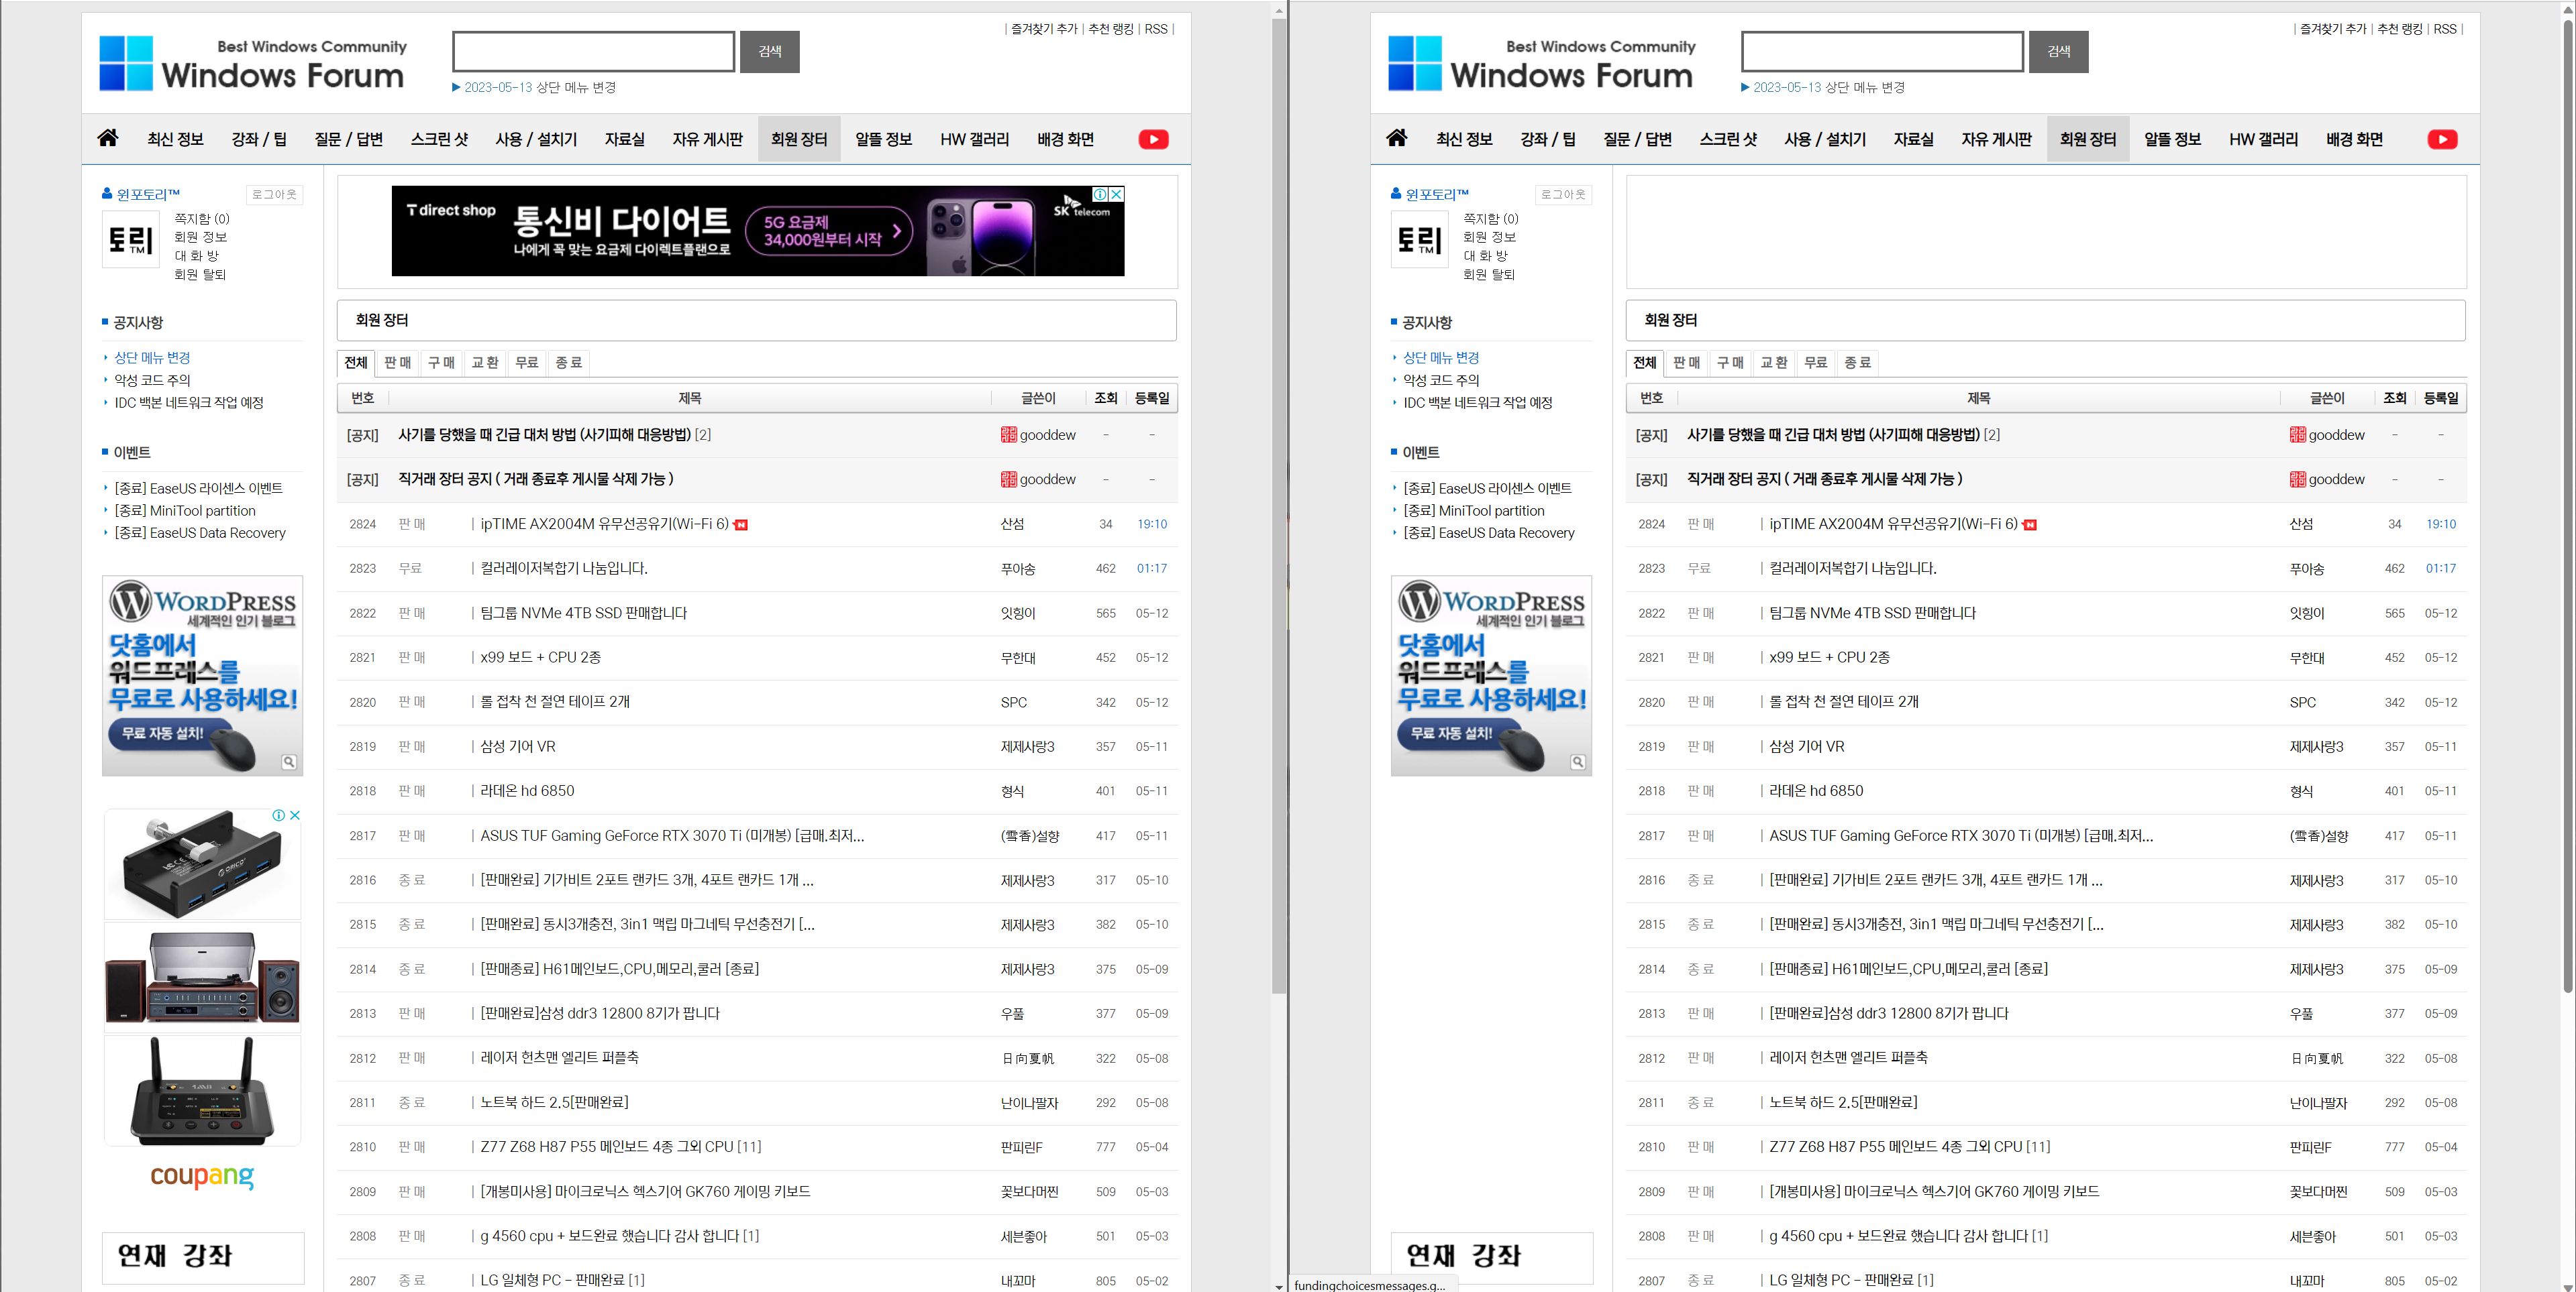Click the red new badge on the ipTIME post in left window
This screenshot has height=1292, width=2576.
pyautogui.click(x=741, y=526)
